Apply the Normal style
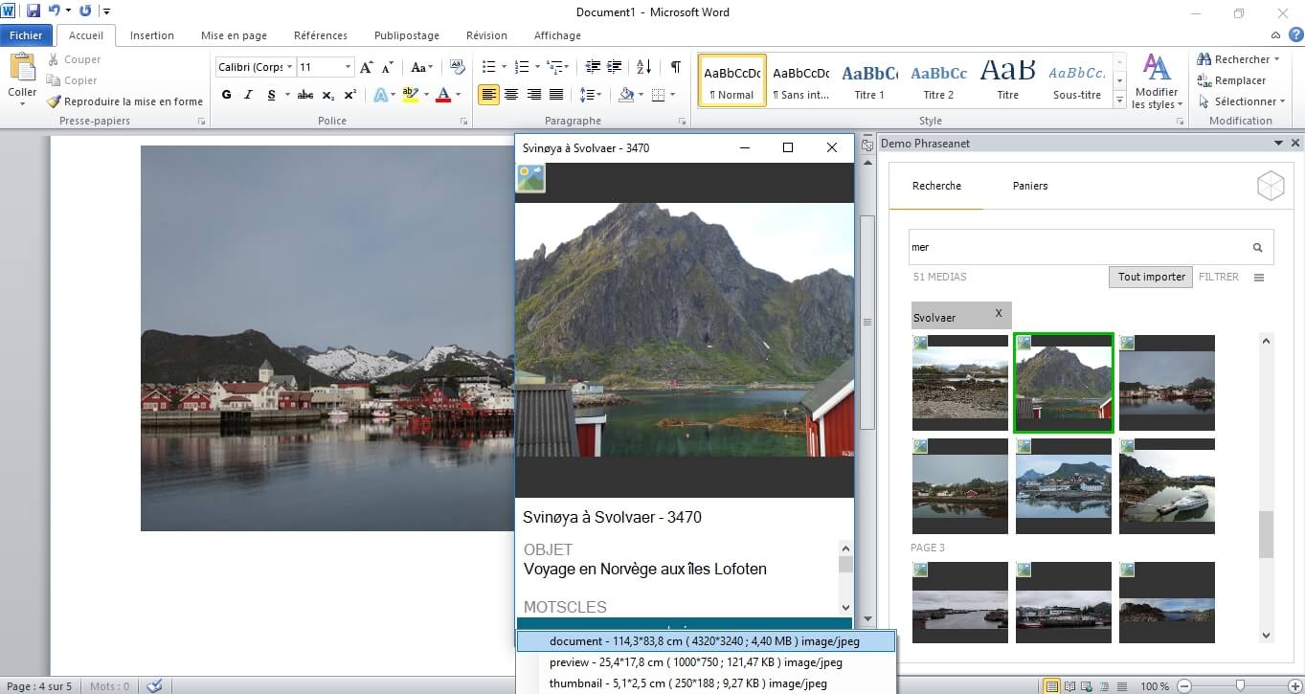The height and width of the screenshot is (694, 1305). point(731,80)
